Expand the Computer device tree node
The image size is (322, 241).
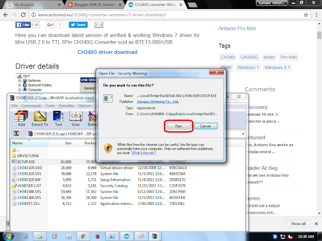click(20, 90)
